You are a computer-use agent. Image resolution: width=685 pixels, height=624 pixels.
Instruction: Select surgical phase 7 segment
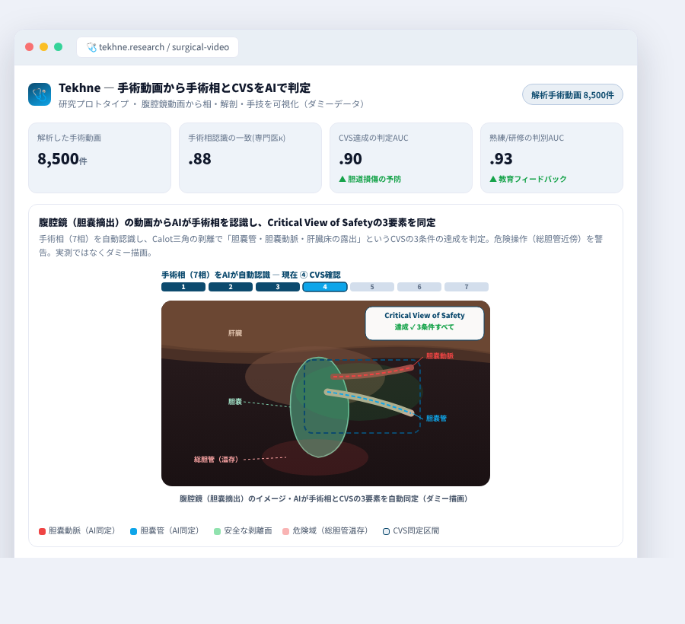467,287
